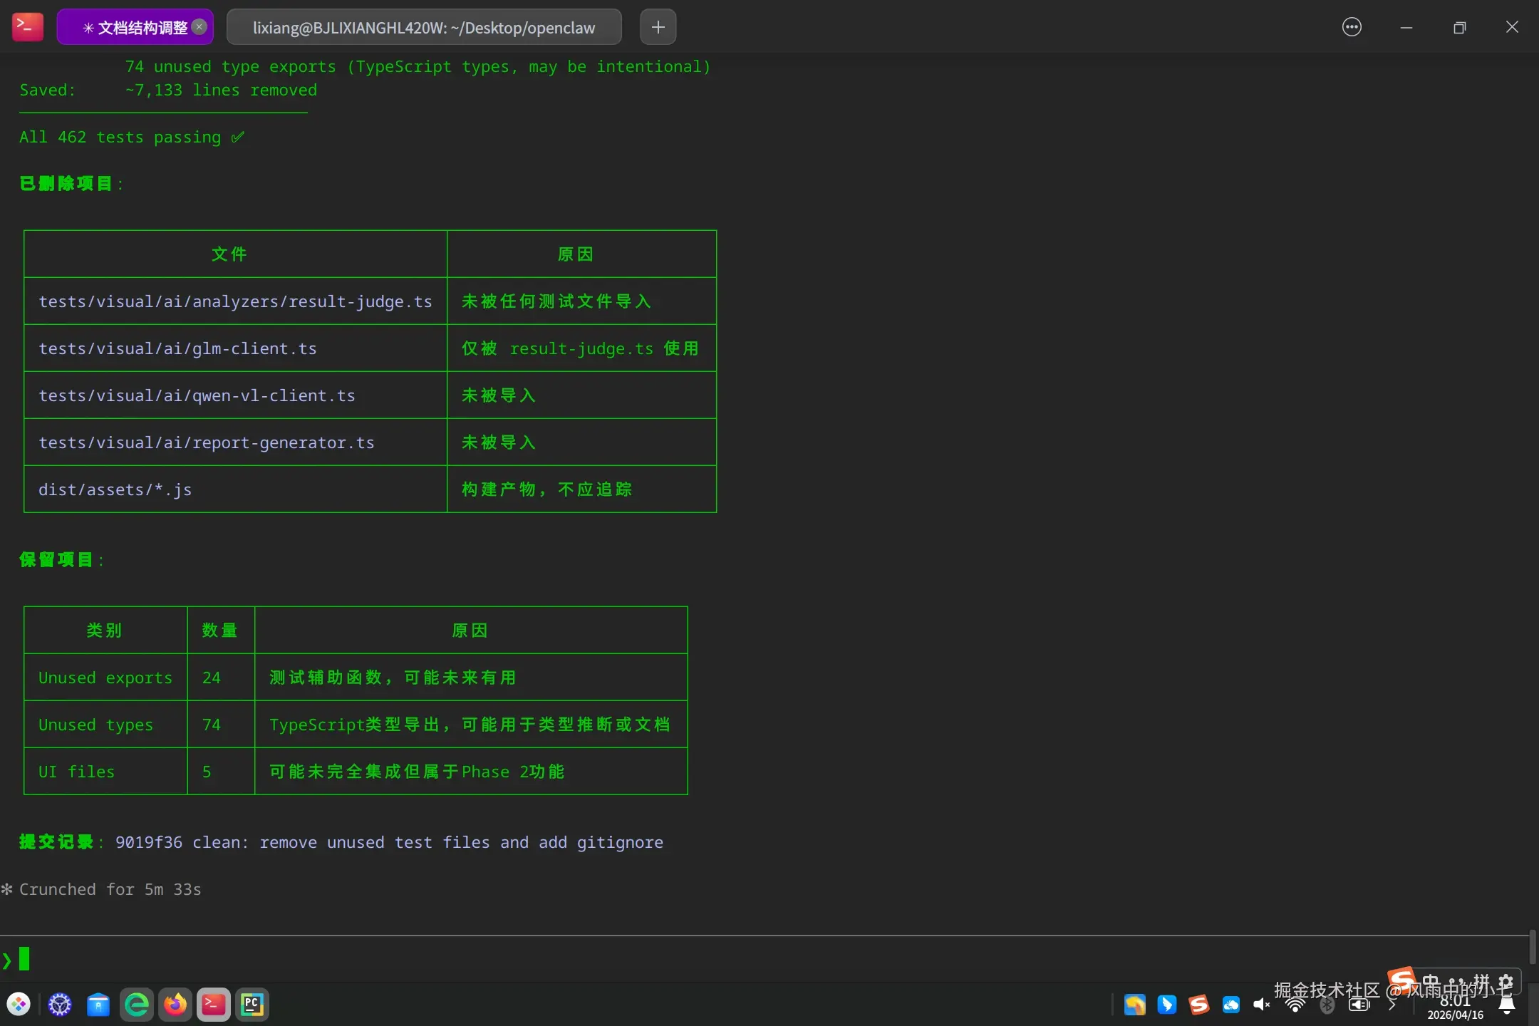1539x1026 pixels.
Task: Toggle the muted volume speaker icon
Action: click(x=1262, y=1005)
